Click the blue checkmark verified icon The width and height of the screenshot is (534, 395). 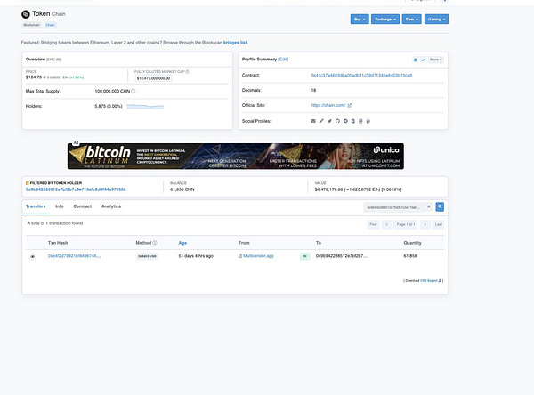click(x=423, y=60)
